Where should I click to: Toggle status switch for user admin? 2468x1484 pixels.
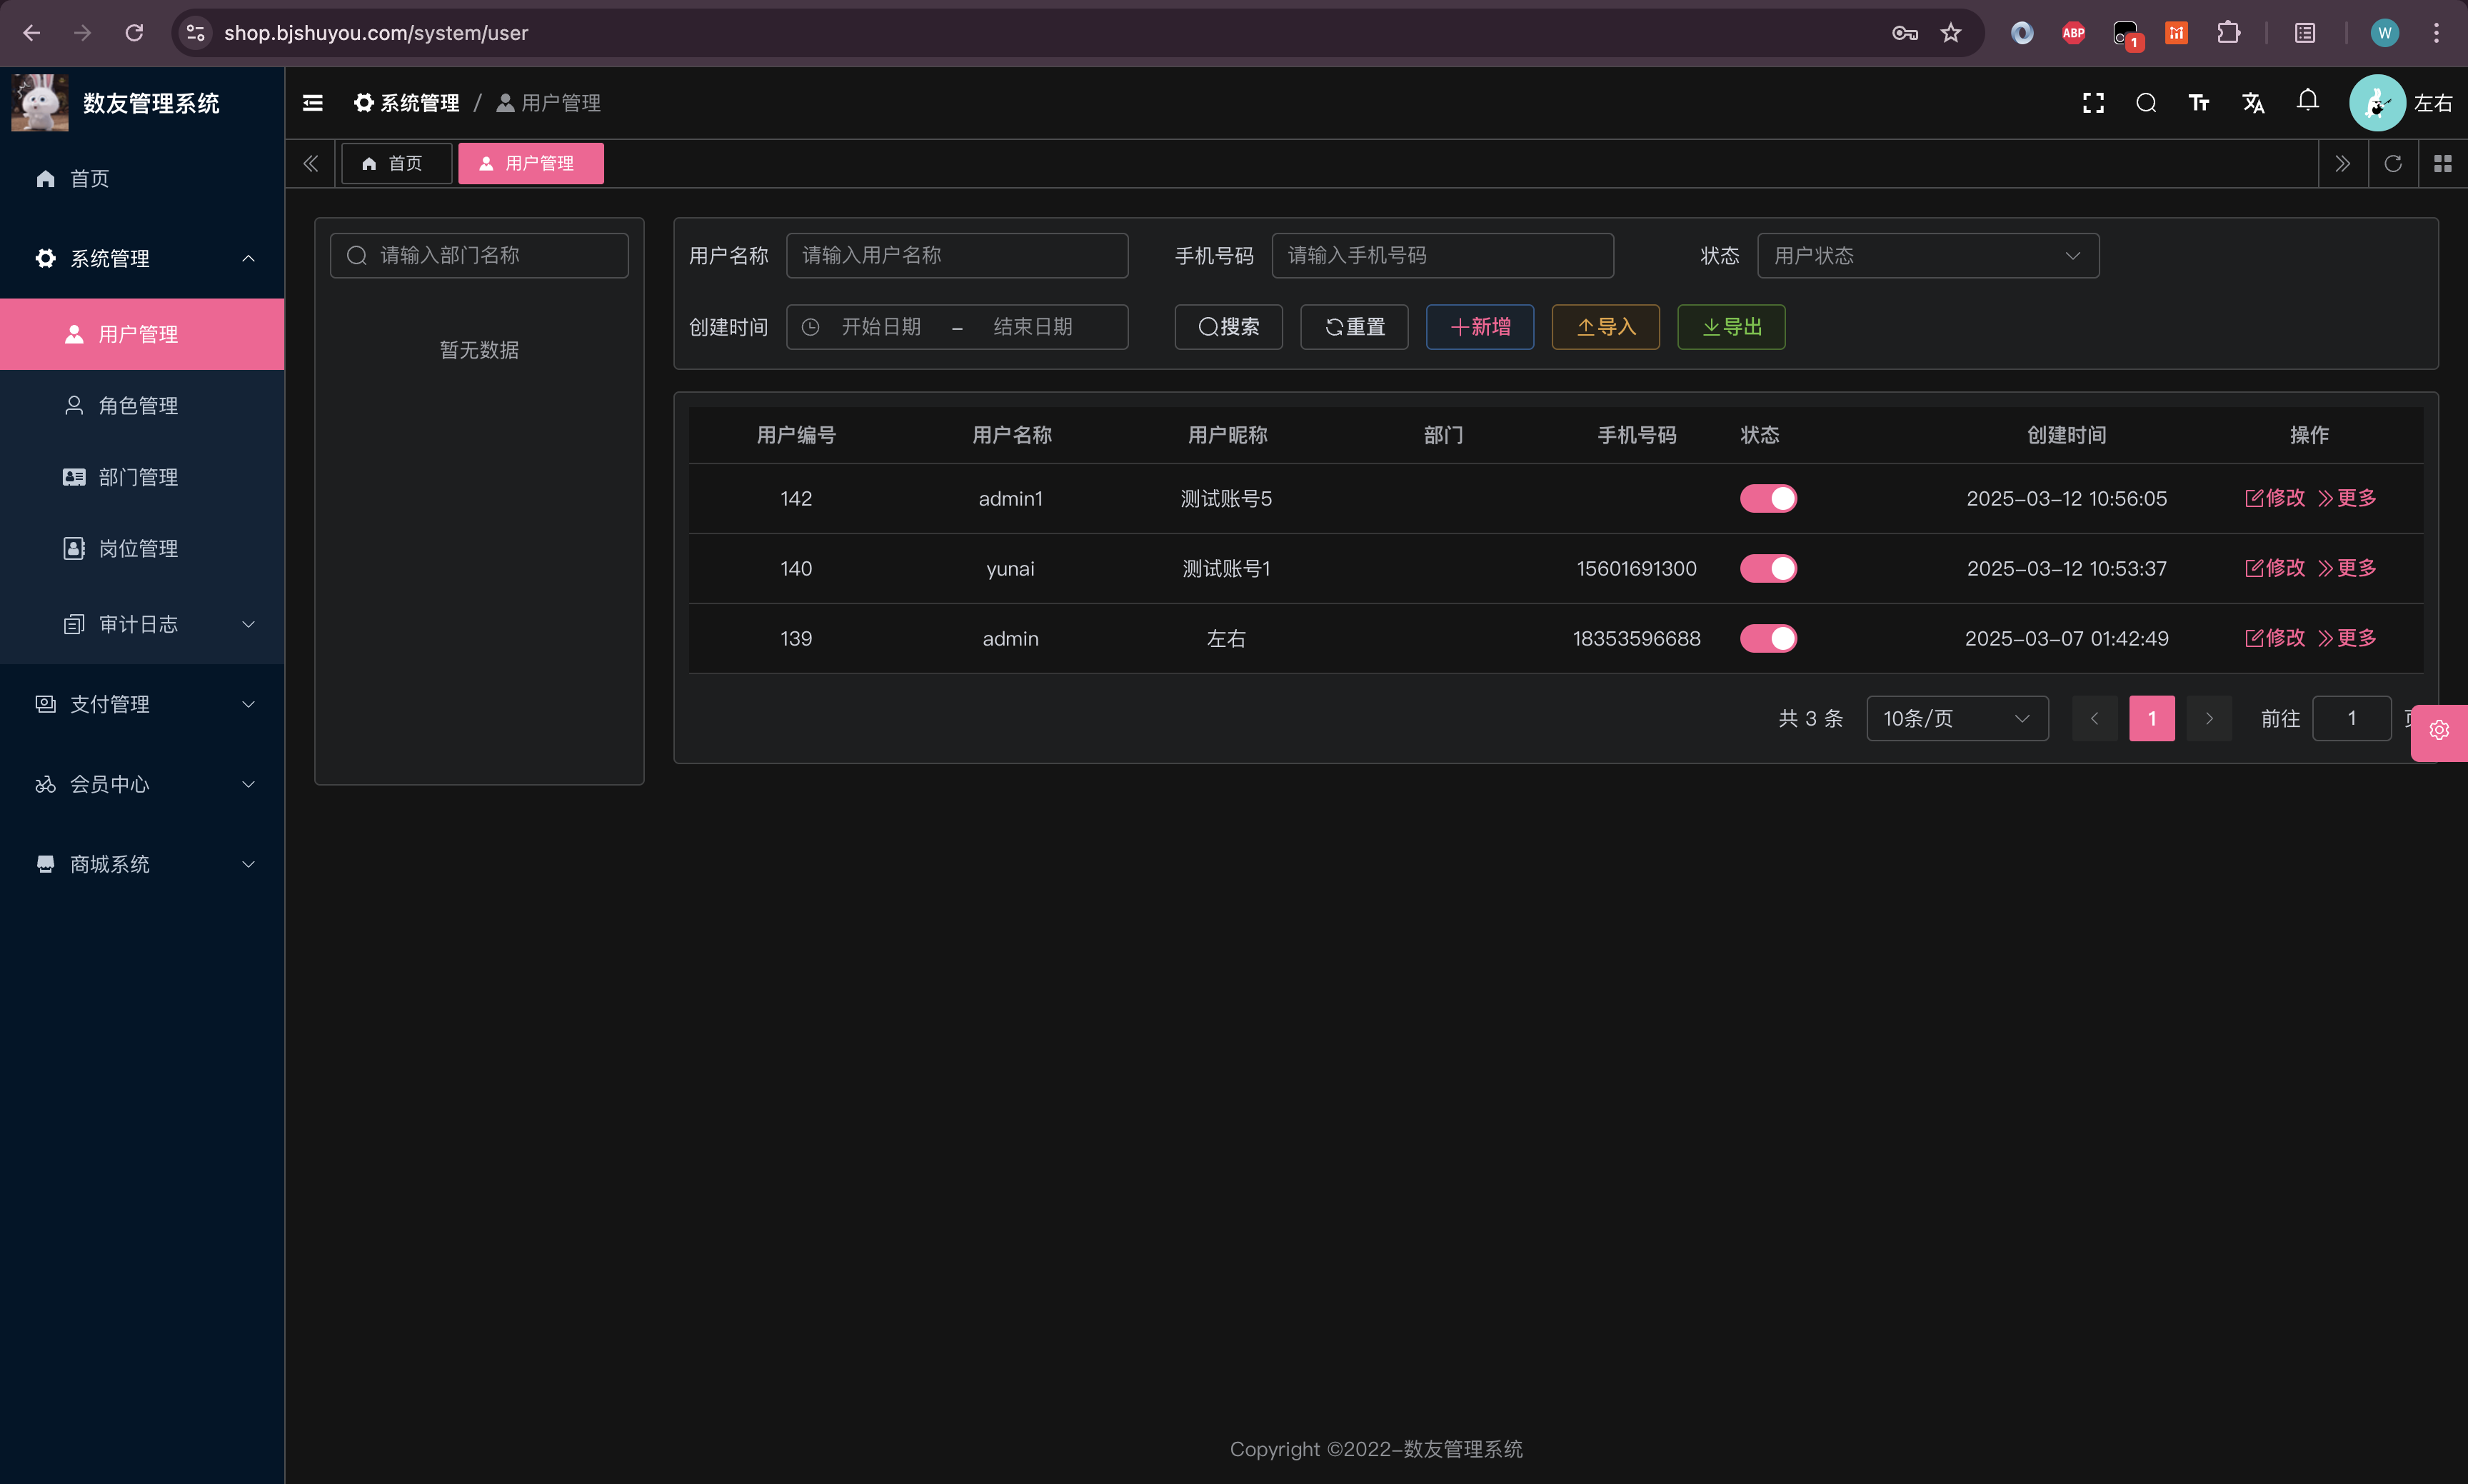(1768, 638)
